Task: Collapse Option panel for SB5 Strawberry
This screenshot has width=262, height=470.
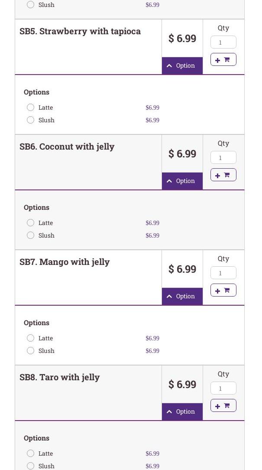Action: [x=182, y=65]
